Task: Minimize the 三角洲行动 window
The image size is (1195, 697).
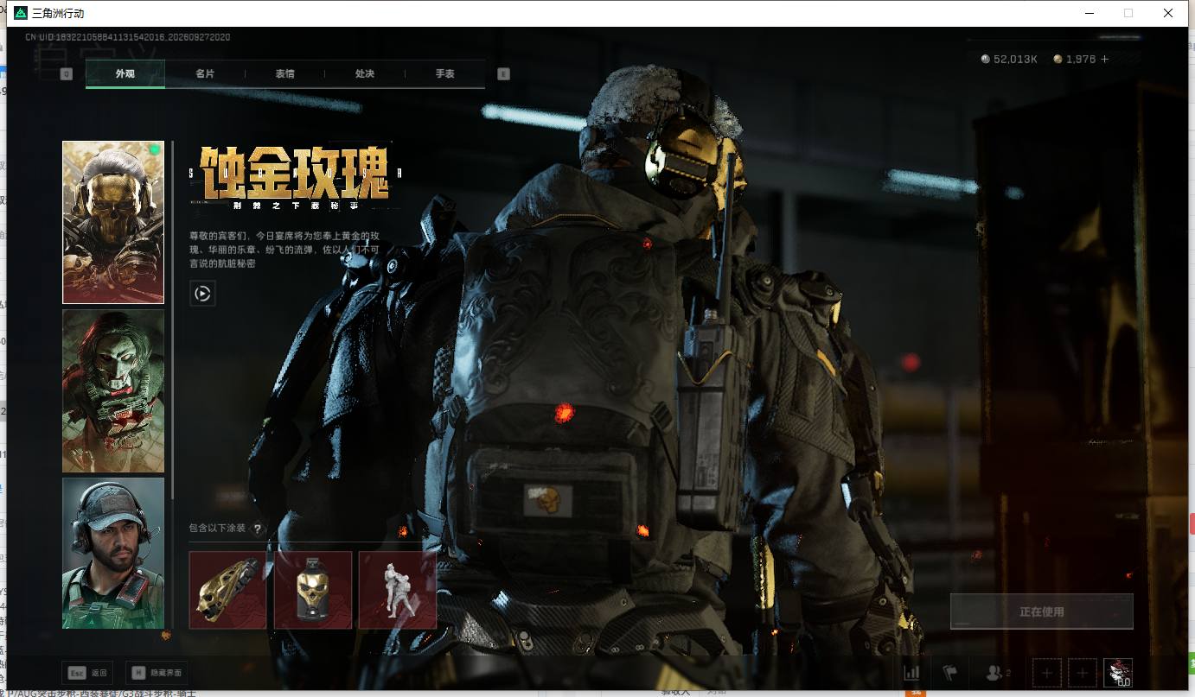Action: 1089,13
